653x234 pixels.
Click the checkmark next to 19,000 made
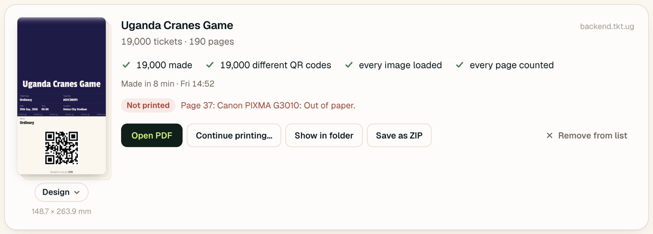(x=126, y=65)
